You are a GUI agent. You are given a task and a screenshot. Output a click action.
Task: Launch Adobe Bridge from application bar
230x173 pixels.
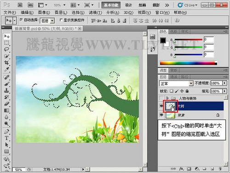tap(20, 5)
